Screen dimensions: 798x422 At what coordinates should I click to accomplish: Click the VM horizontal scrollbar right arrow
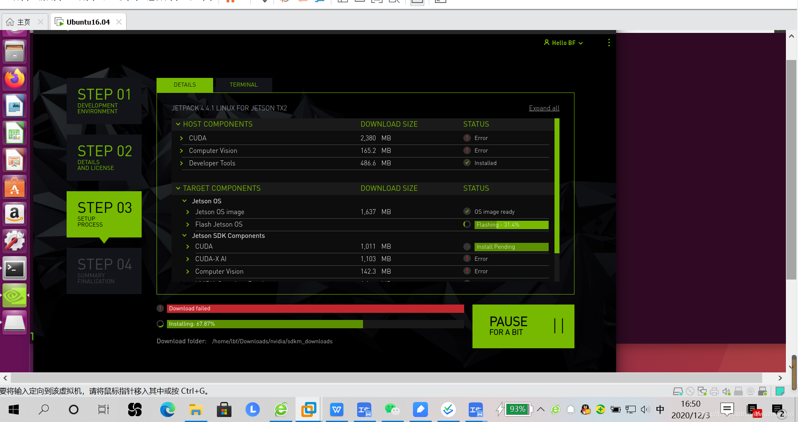point(780,378)
